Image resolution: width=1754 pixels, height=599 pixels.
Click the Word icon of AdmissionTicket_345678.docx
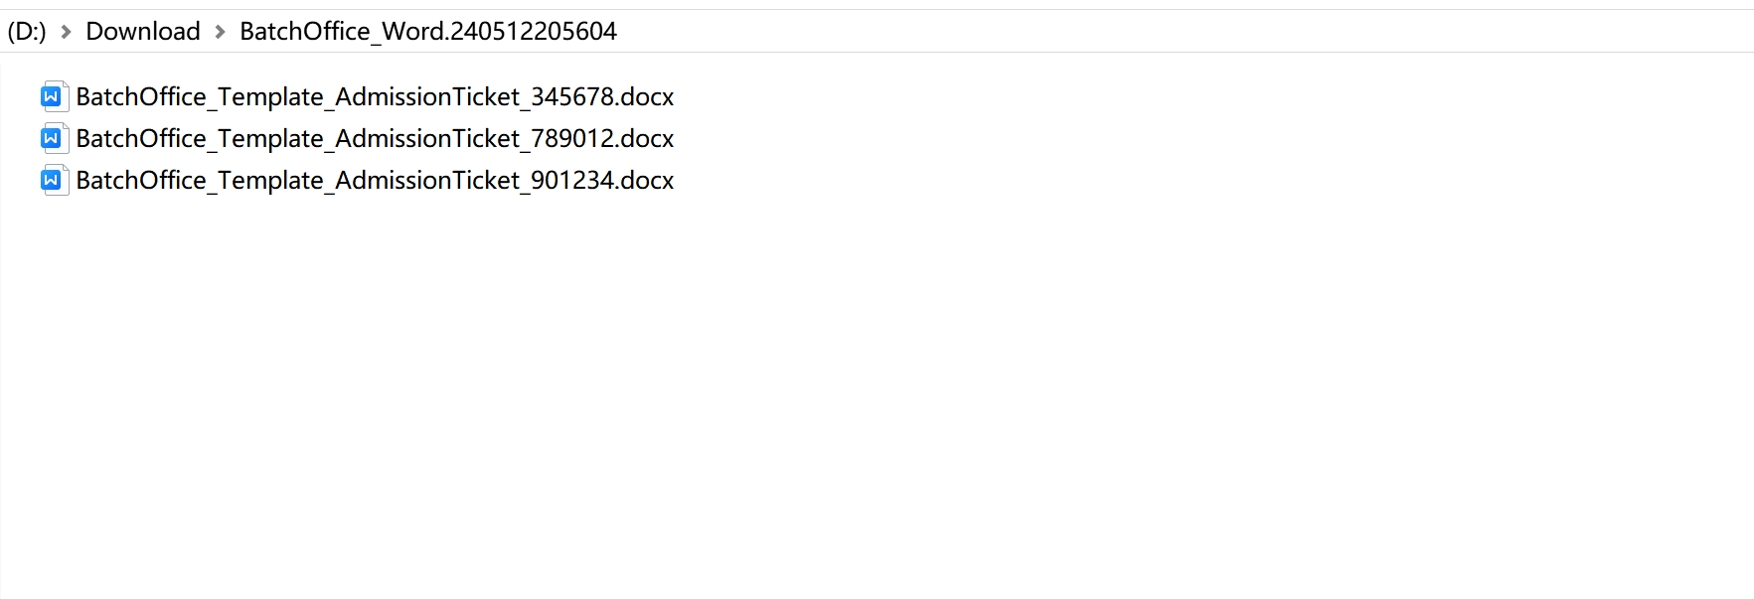[54, 96]
